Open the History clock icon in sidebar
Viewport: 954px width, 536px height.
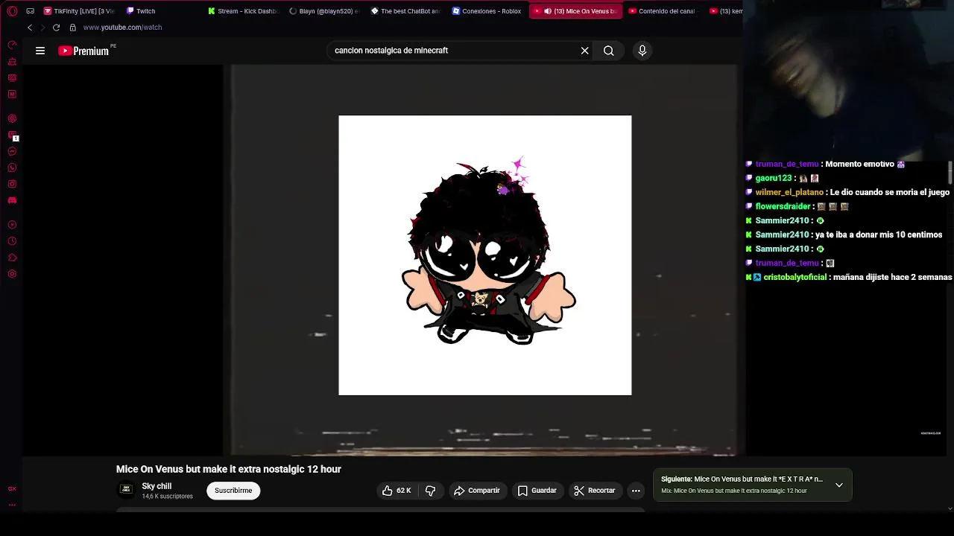click(12, 241)
